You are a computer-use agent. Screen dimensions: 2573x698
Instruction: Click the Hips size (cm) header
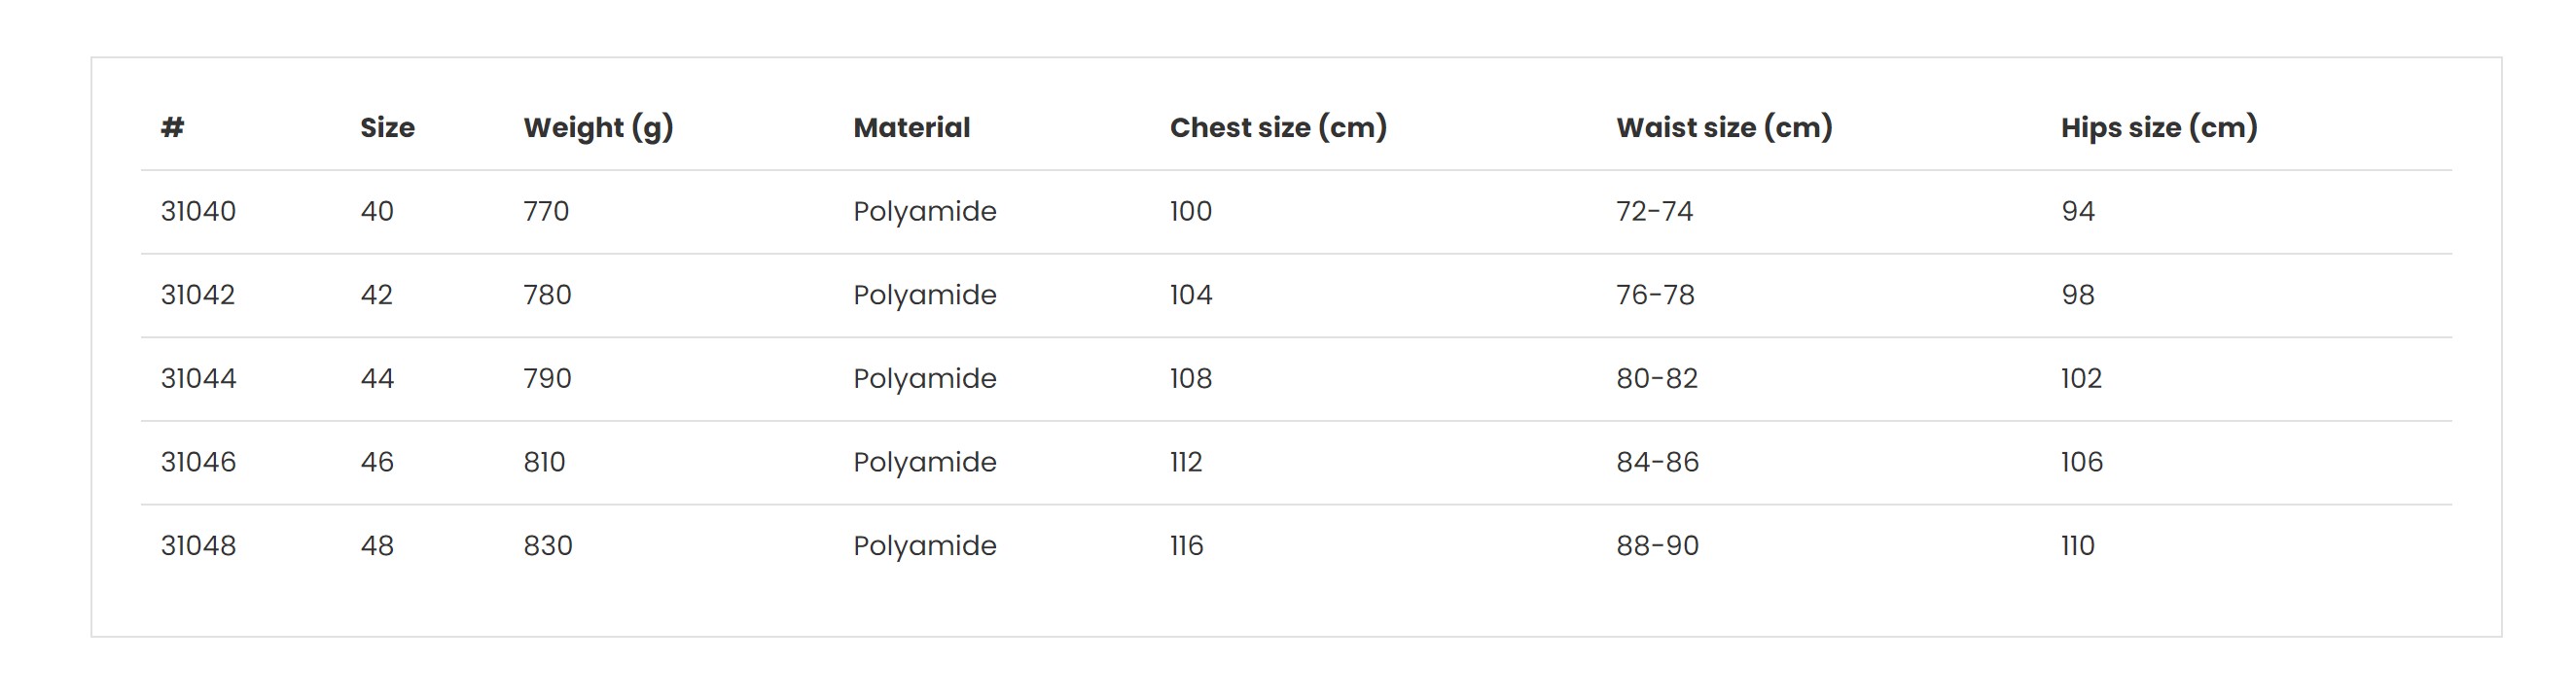(x=2159, y=129)
